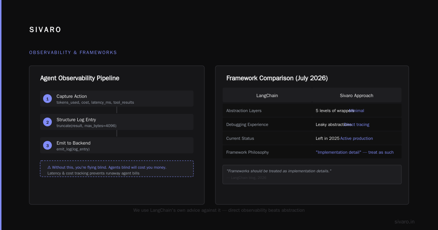Image resolution: width=438 pixels, height=230 pixels.
Task: Click the Frameworks implementation details quote
Action: [279, 171]
